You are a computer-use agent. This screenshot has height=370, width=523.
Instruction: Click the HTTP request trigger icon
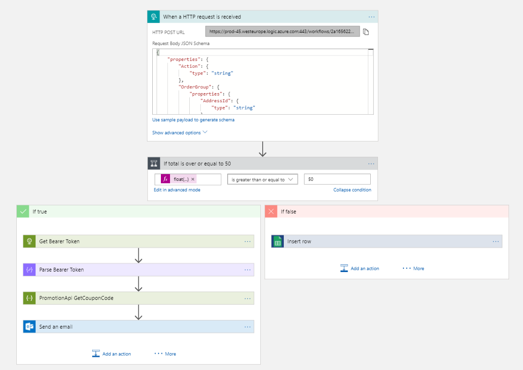coord(154,17)
